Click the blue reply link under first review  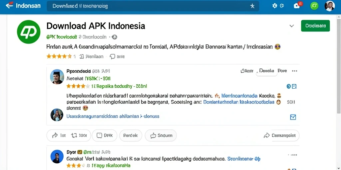(x=113, y=116)
